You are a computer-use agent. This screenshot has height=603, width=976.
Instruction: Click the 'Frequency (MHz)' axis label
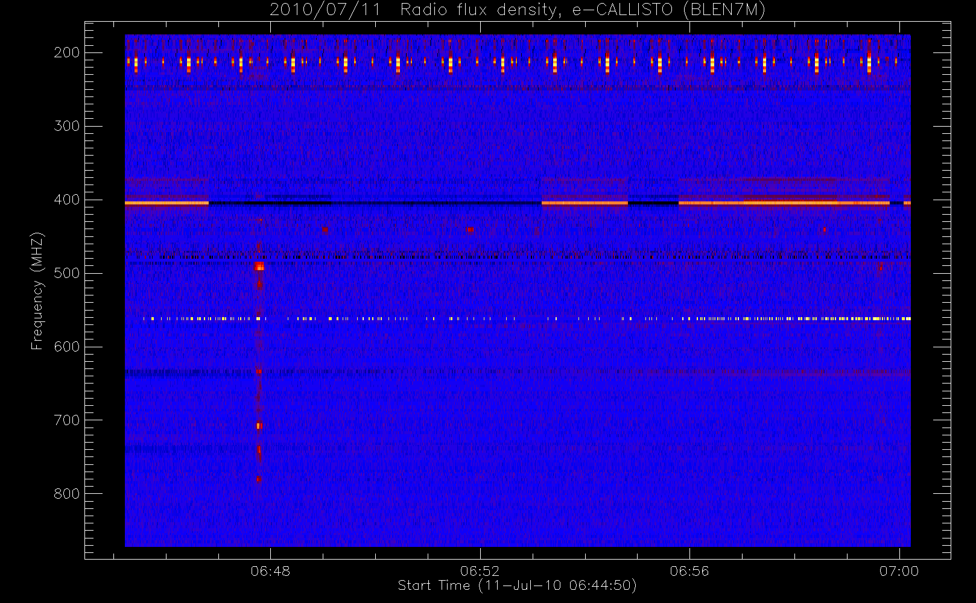click(37, 291)
